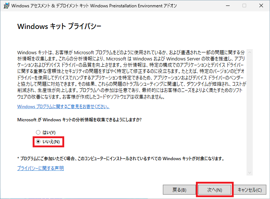Minimize the installer window
Viewport: 270px width, 199px height.
[228, 5]
